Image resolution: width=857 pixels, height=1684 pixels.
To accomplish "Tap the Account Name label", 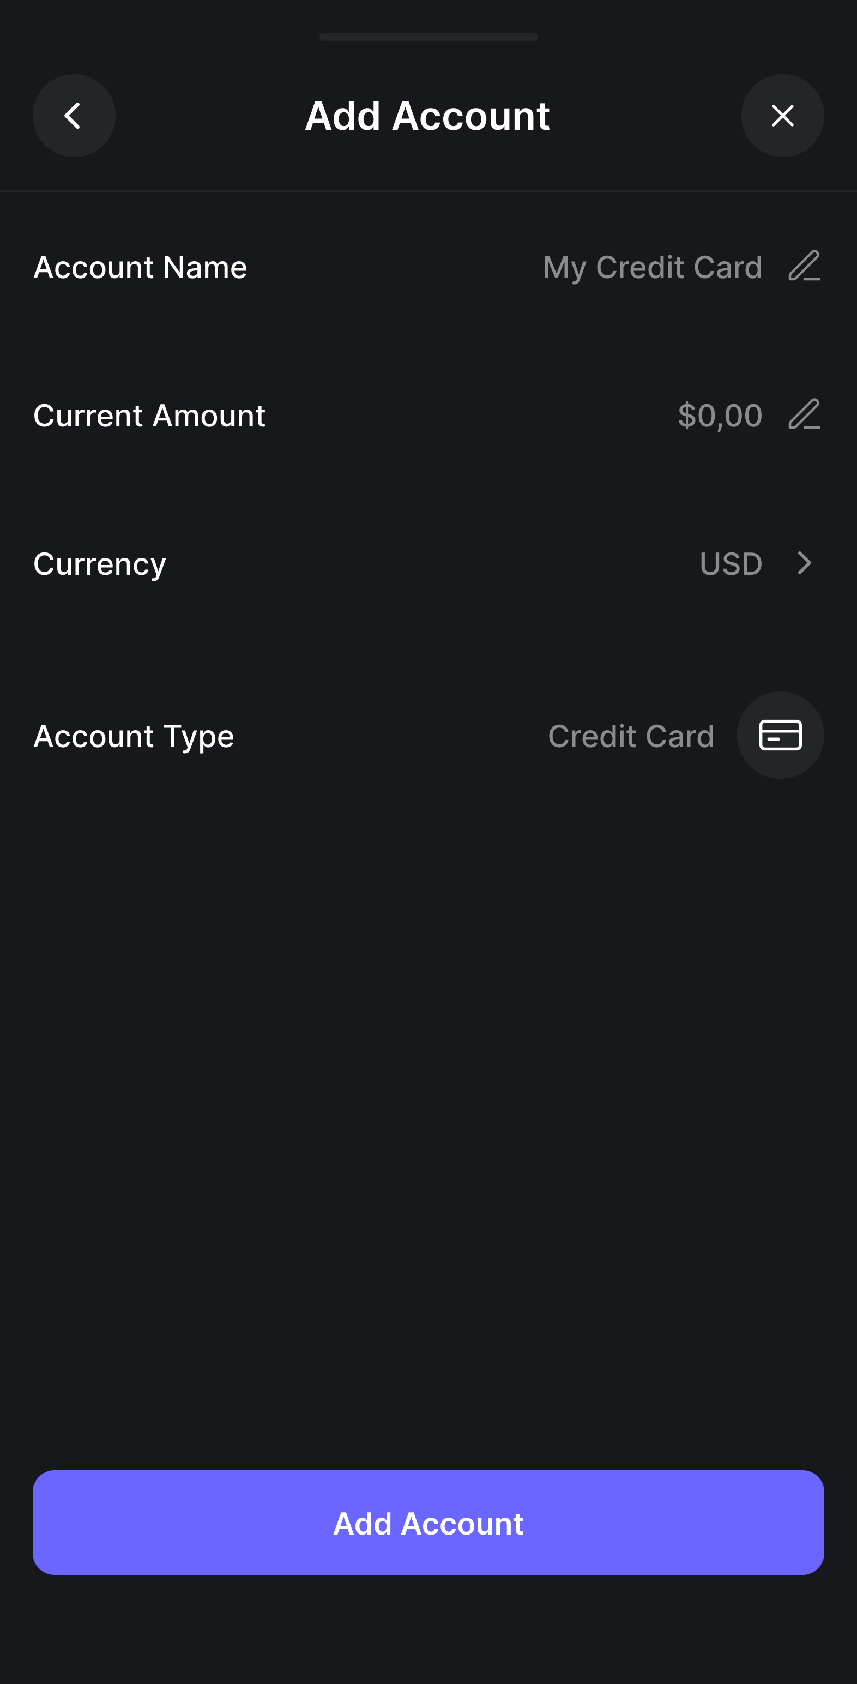I will 140,267.
